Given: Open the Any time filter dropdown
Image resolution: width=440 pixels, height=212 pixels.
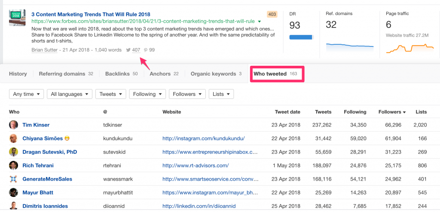Looking at the screenshot, I should click(26, 94).
